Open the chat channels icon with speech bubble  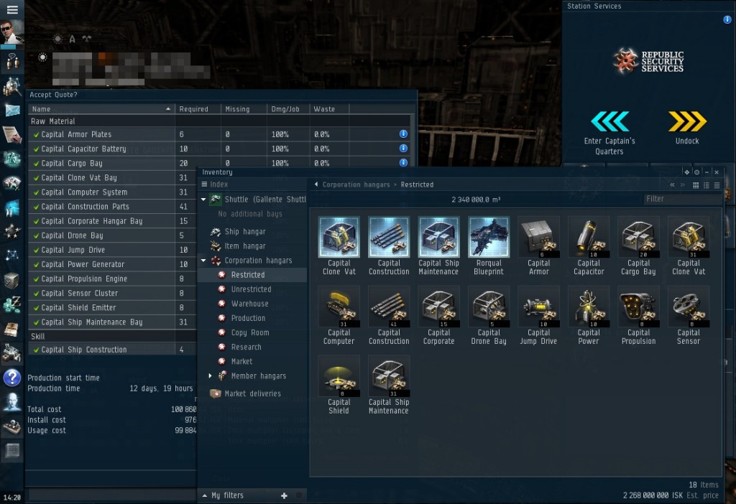click(11, 62)
